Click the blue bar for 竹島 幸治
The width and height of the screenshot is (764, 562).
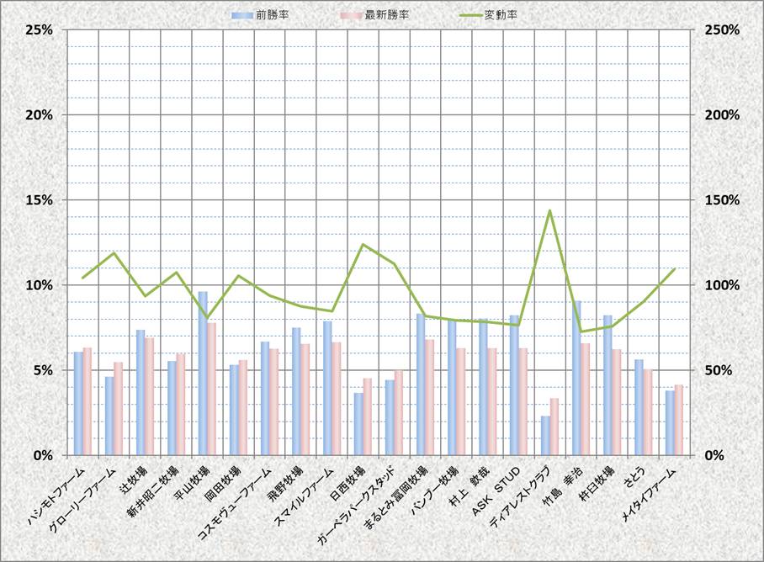pyautogui.click(x=576, y=378)
